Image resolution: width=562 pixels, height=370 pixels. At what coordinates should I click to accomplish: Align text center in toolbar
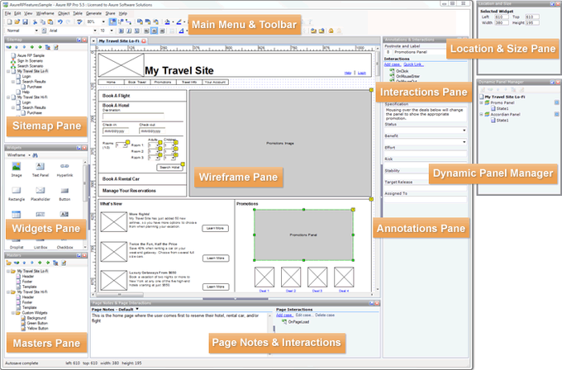(x=154, y=31)
